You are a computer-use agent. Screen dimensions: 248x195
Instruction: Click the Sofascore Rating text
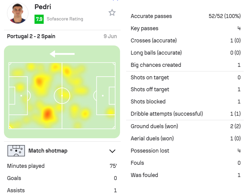[65, 19]
